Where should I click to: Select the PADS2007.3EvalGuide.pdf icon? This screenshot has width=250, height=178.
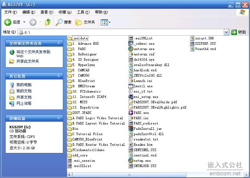(x=131, y=102)
